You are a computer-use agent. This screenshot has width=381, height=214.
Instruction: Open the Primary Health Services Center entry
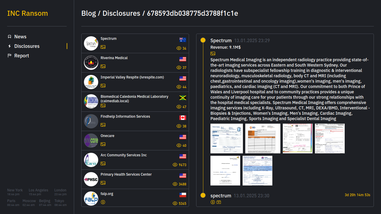tap(126, 174)
